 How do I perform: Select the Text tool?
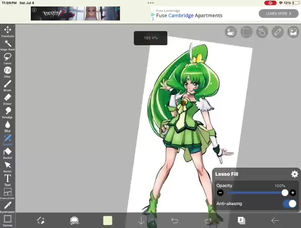[x=8, y=181]
